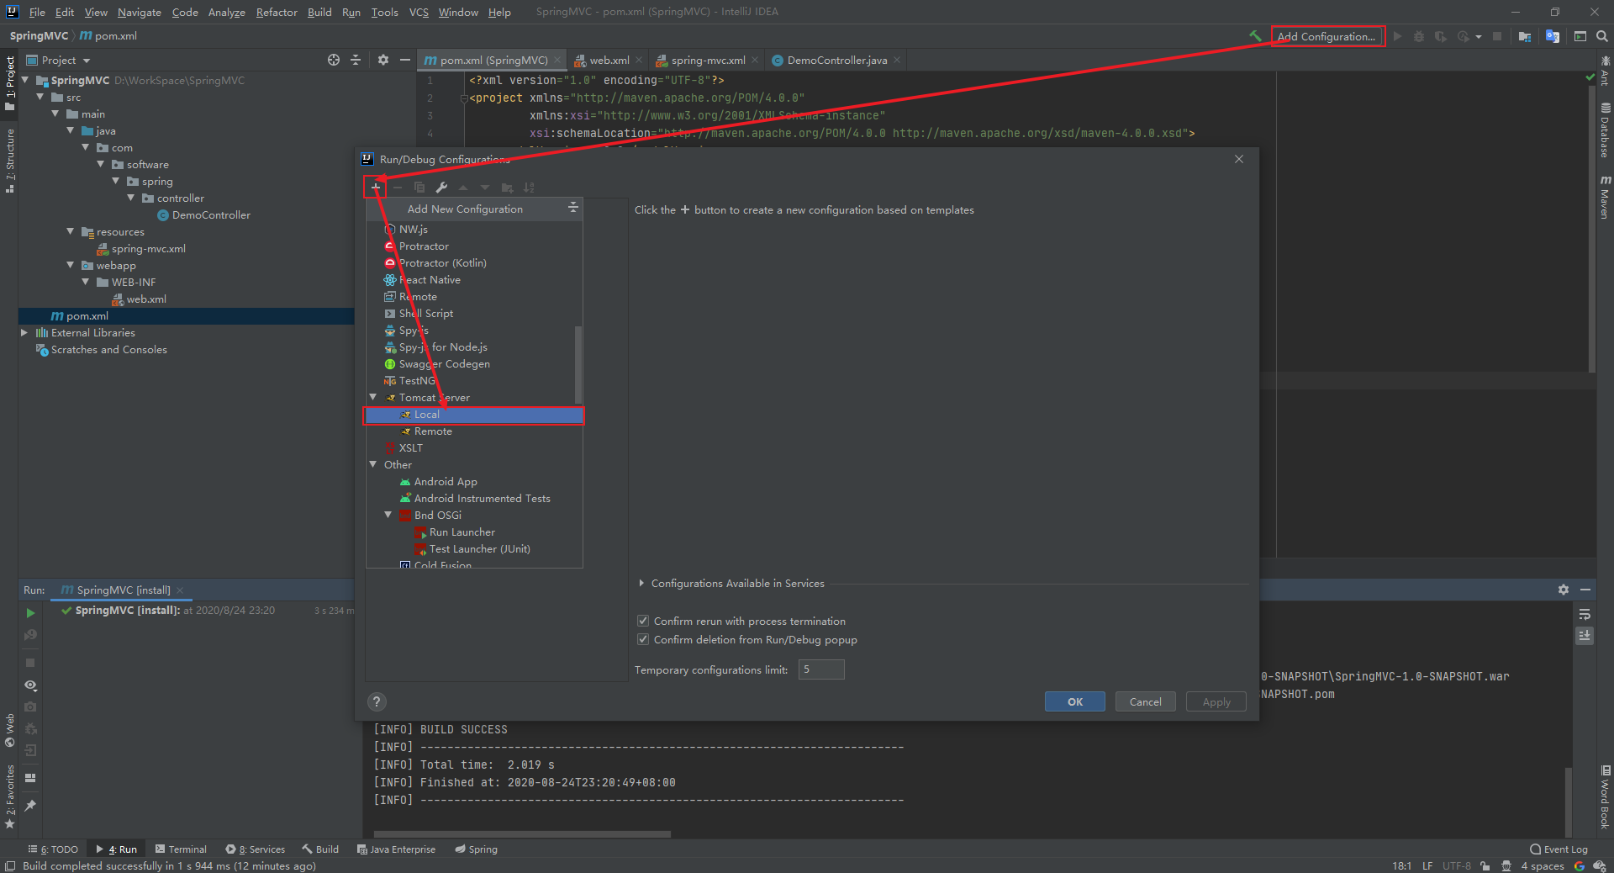Expand Configurations Available in Services section

tap(641, 583)
